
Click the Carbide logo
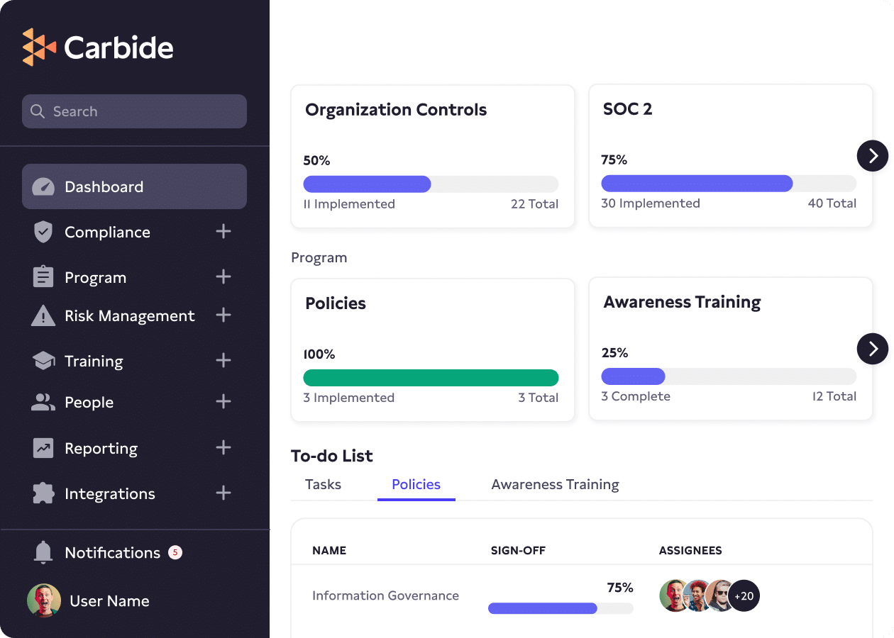click(97, 47)
